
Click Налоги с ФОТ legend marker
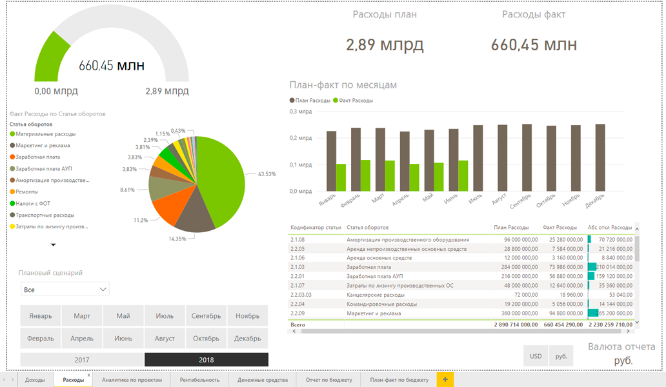[12, 203]
